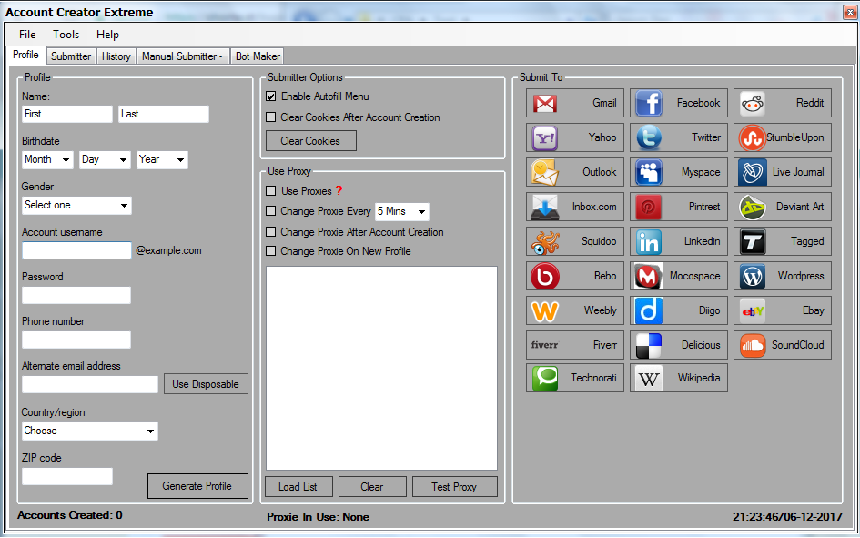This screenshot has width=860, height=538.
Task: Click the Last name input field
Action: pyautogui.click(x=164, y=114)
